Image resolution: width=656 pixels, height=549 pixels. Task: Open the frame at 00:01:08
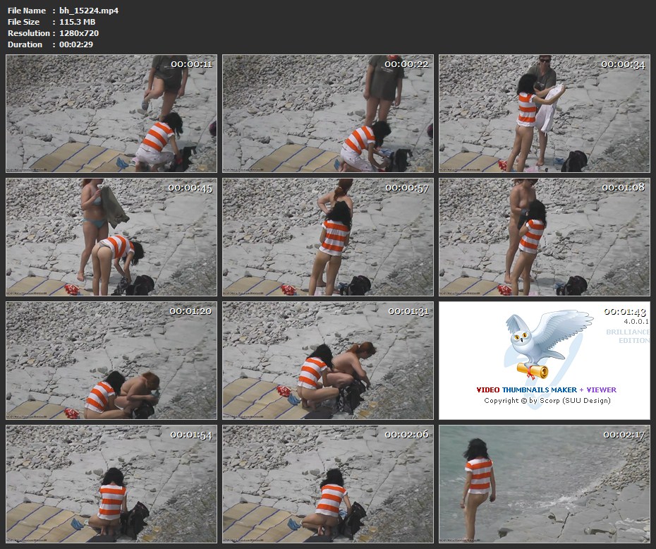pos(544,236)
